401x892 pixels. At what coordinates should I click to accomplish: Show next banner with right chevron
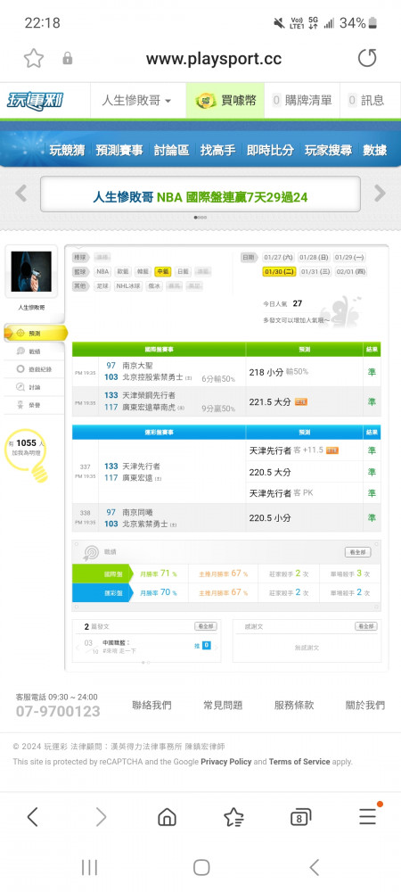[x=380, y=194]
